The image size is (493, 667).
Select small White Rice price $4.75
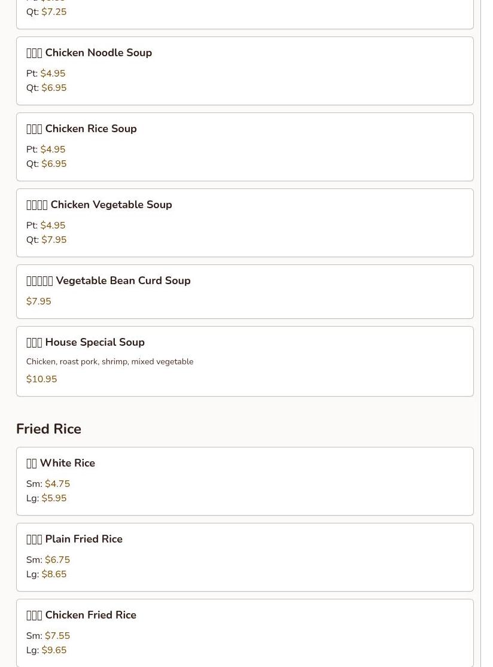pos(57,484)
